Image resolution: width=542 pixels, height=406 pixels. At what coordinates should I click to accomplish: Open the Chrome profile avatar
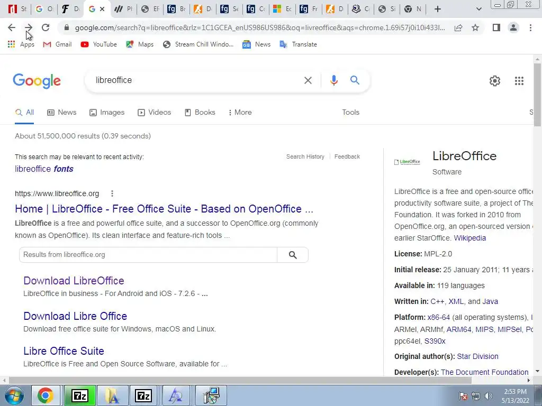513,27
